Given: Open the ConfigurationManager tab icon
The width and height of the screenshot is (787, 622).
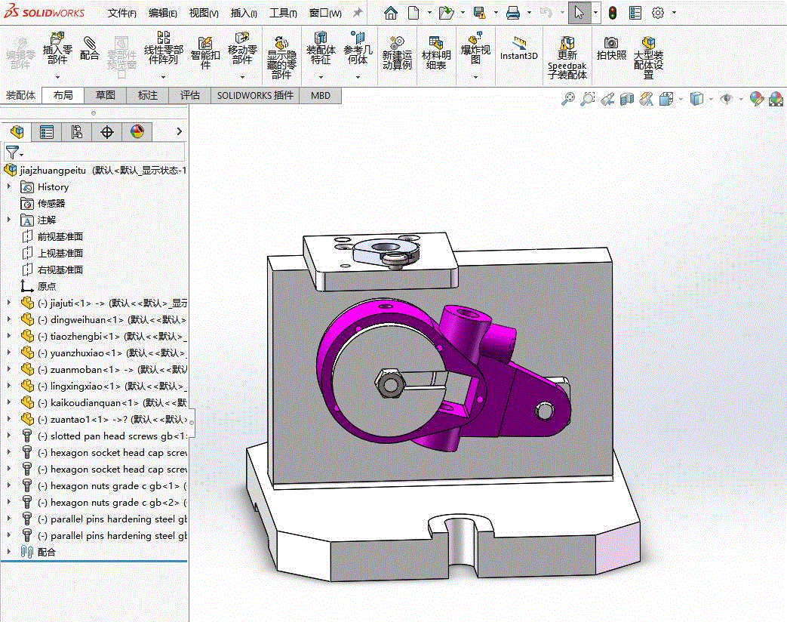Looking at the screenshot, I should point(77,131).
